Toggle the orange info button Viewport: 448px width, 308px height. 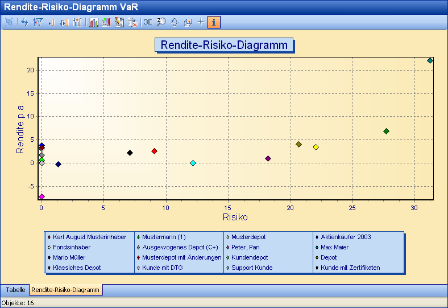(x=214, y=22)
